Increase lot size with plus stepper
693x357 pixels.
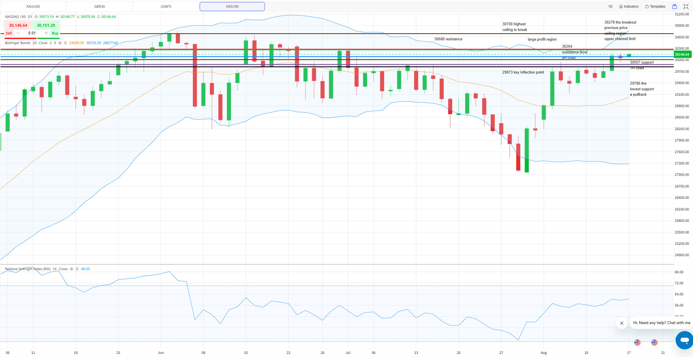tap(46, 33)
